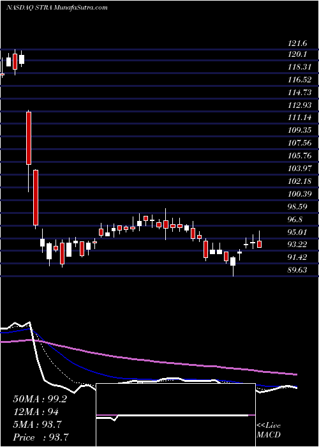
Task: Click the 12MA : 94 readout
Action: pyautogui.click(x=36, y=412)
